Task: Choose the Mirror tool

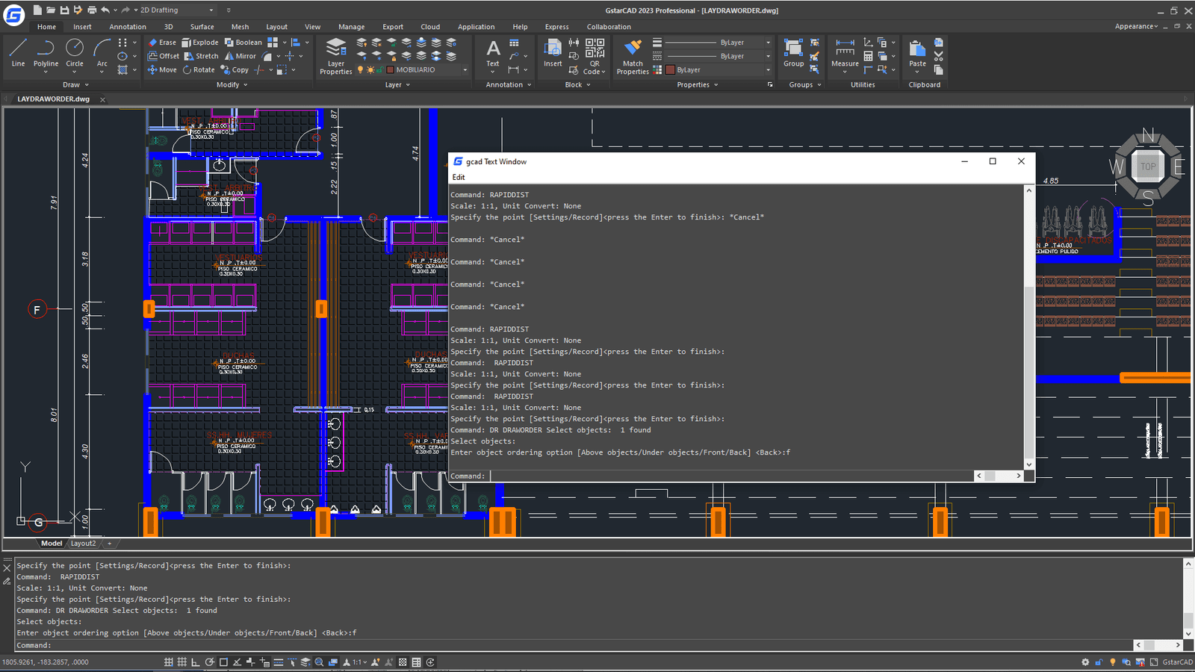Action: click(240, 56)
